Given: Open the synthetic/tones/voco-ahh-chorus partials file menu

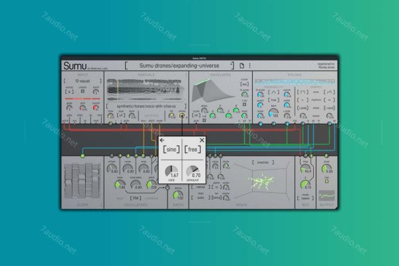Looking at the screenshot, I should [x=146, y=106].
